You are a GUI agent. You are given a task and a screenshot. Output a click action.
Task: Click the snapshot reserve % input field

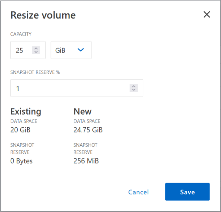[77, 88]
